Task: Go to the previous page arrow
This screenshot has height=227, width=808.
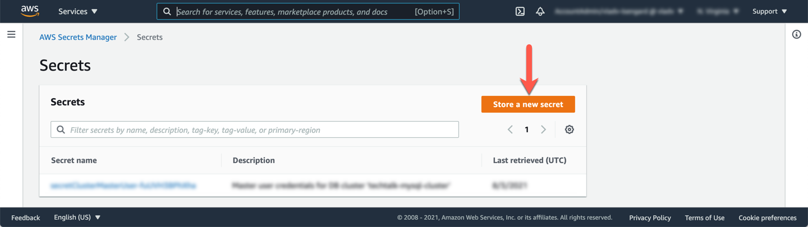Action: [x=510, y=129]
